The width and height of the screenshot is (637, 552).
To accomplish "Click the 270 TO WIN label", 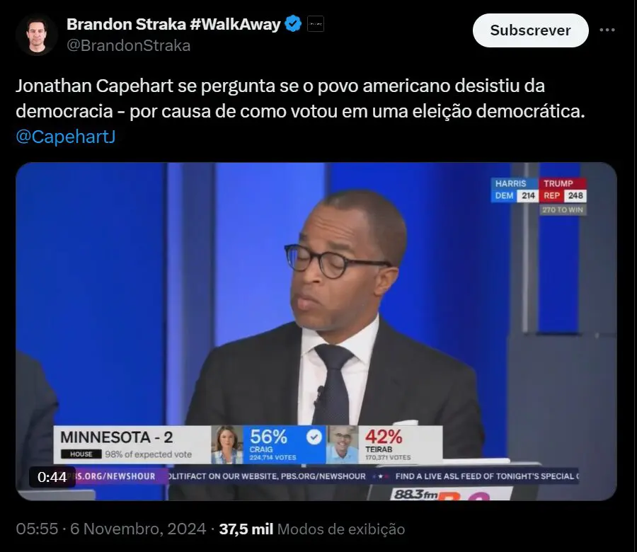I will point(563,209).
